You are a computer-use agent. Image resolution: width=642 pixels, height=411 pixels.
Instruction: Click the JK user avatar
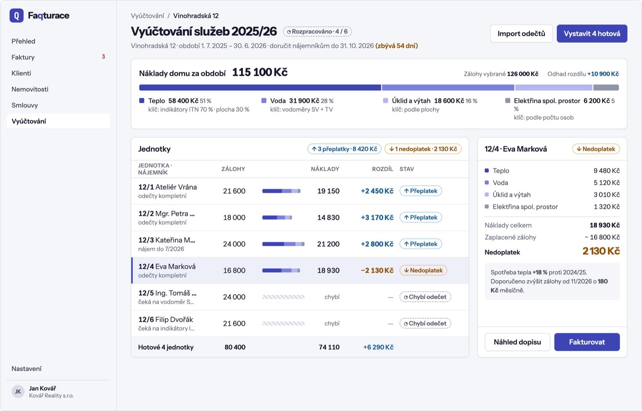(x=18, y=392)
